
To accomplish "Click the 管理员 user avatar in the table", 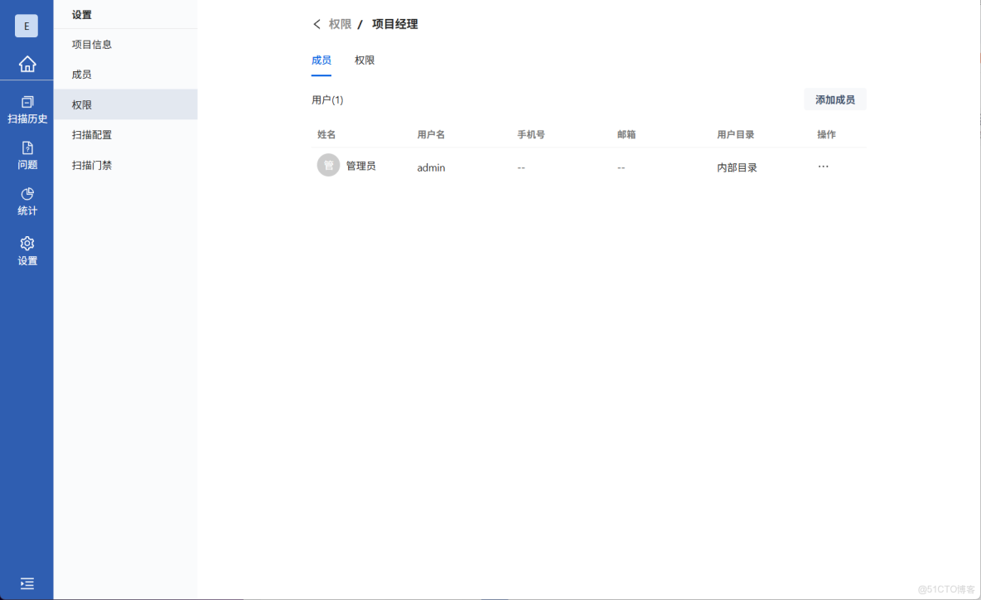I will [x=328, y=165].
